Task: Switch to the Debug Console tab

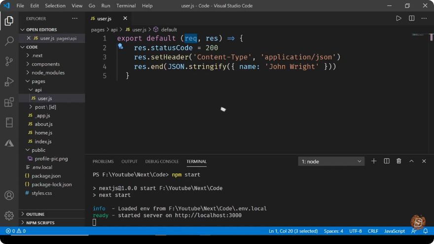Action: click(x=162, y=161)
